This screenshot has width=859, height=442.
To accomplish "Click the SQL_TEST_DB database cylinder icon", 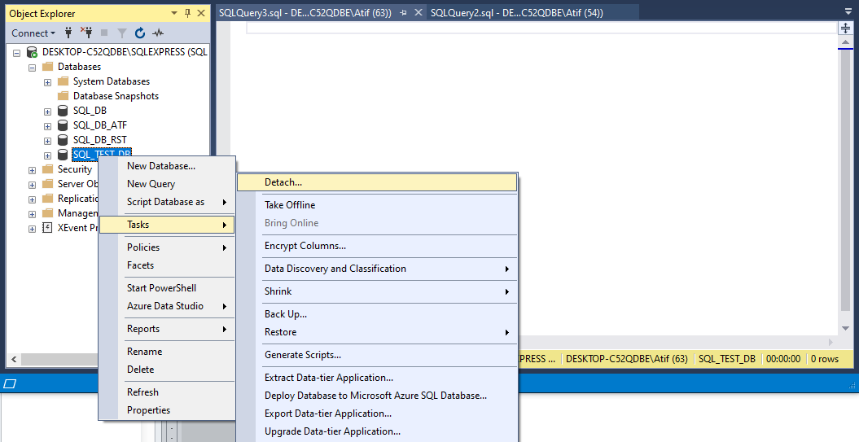I will coord(63,155).
